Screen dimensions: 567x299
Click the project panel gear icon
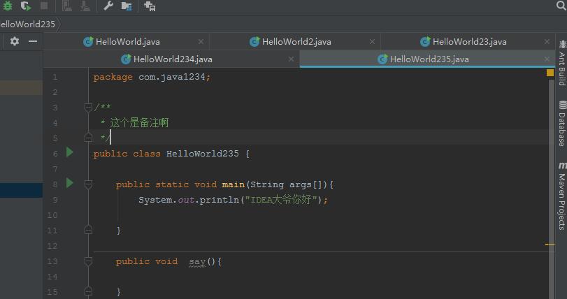pyautogui.click(x=15, y=42)
